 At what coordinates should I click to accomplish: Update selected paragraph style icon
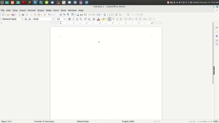26,19
